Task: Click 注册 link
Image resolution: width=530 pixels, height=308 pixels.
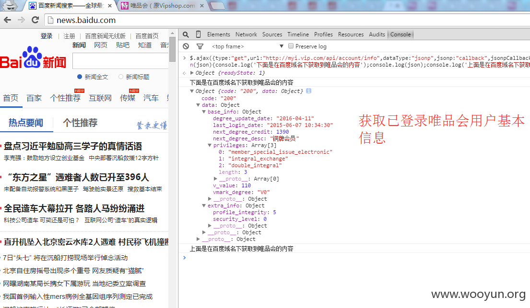Action: pyautogui.click(x=69, y=36)
